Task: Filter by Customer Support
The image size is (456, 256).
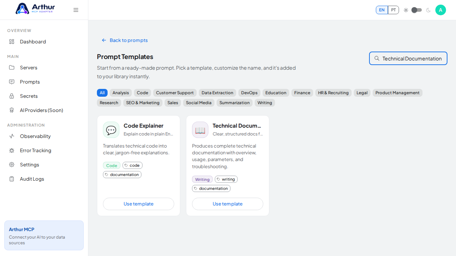Action: 175,93
